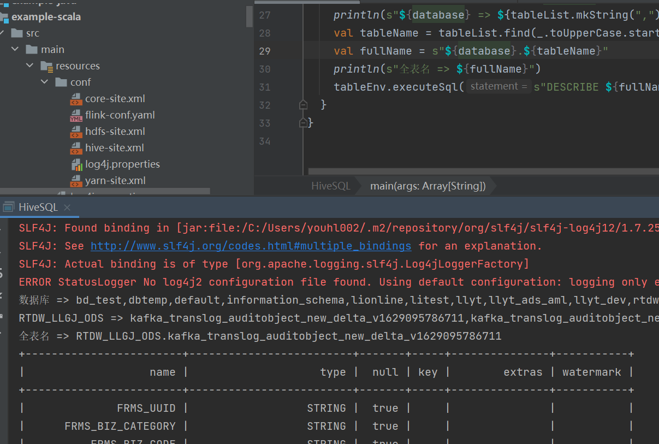This screenshot has height=444, width=659.
Task: Click the 'name' table column header
Action: (163, 372)
